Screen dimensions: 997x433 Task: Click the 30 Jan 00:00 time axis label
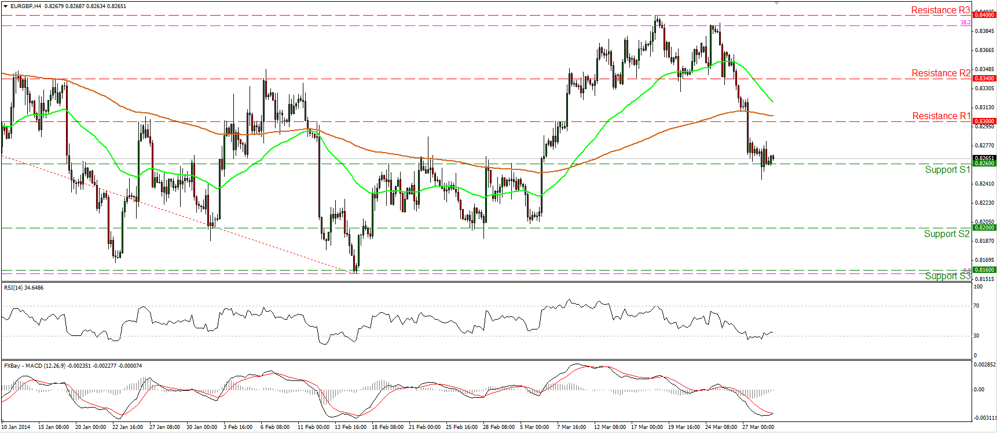201,427
